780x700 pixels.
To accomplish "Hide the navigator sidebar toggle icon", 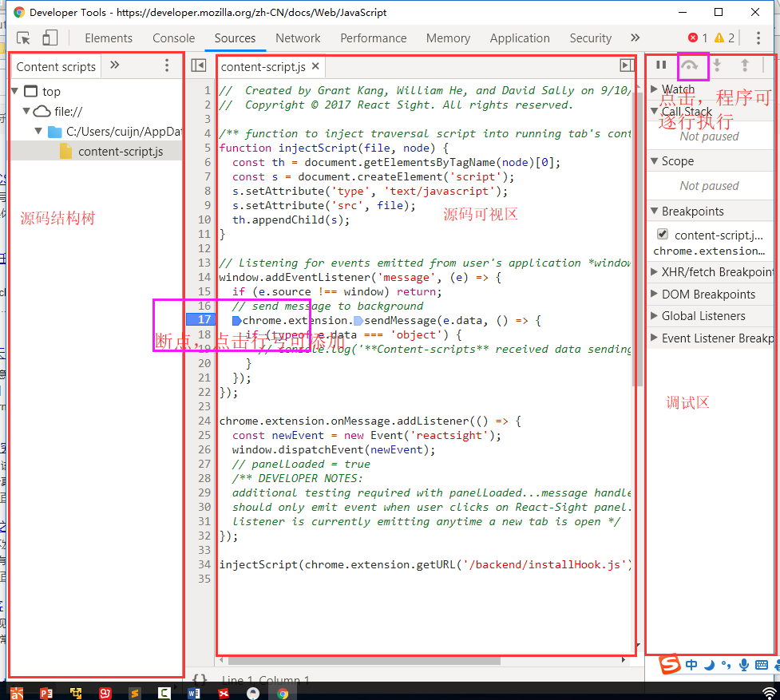I will tap(199, 65).
